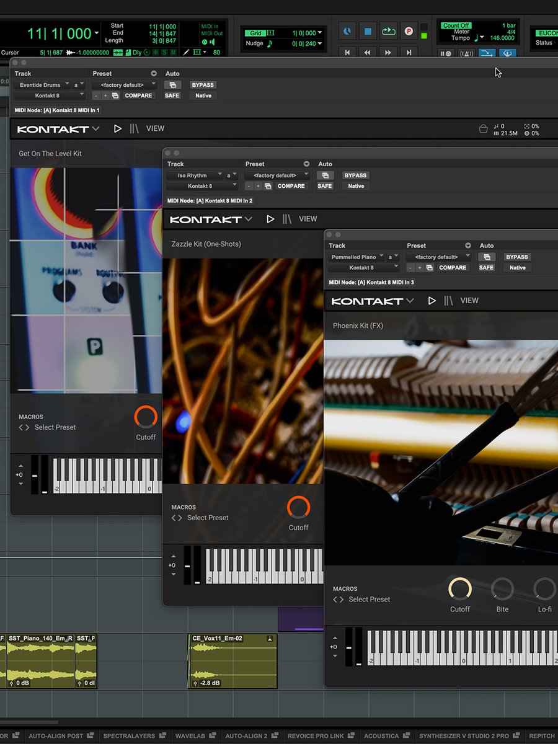The height and width of the screenshot is (744, 558).
Task: Select the CE_Vox11_Em-02 audio clip
Action: tap(232, 661)
